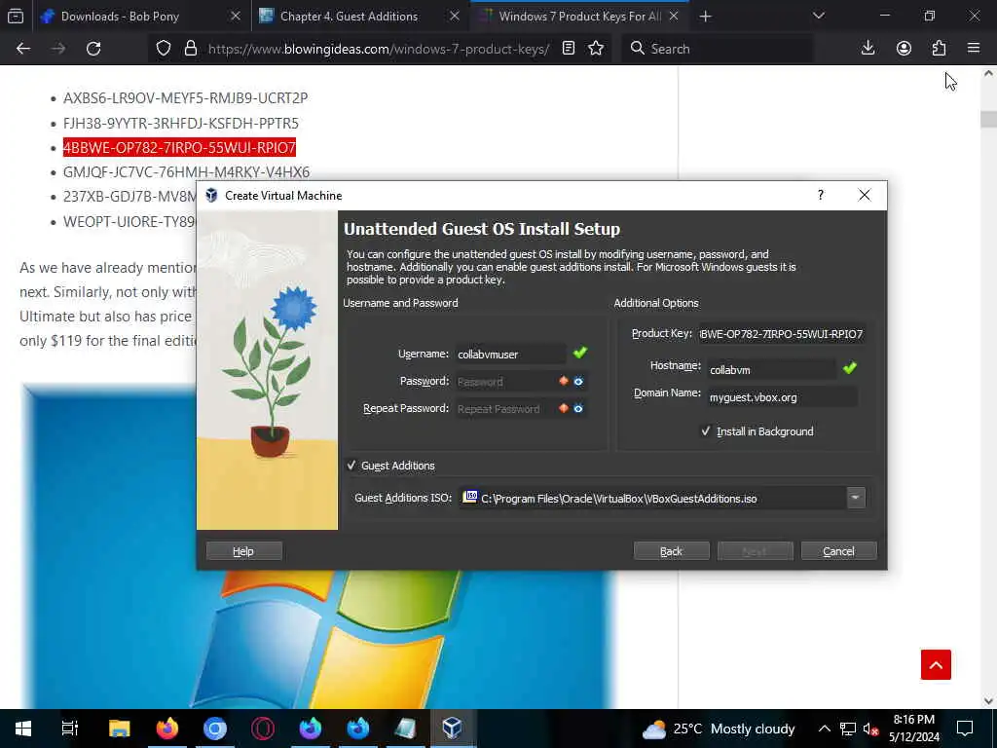The image size is (997, 748).
Task: Switch to Downloads - Bob Pony tab
Action: pos(120,17)
